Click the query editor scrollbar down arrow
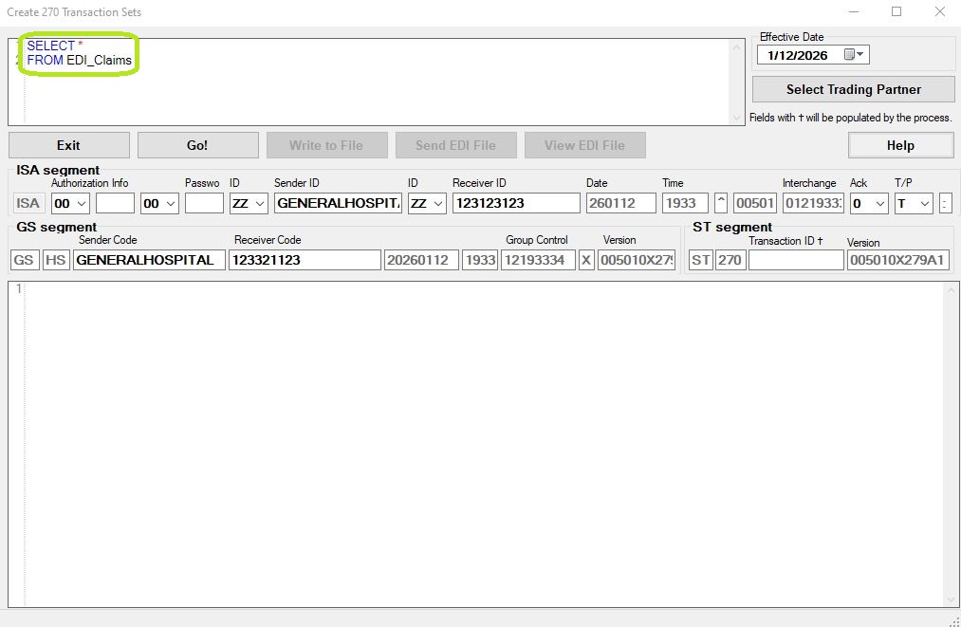Image resolution: width=961 pixels, height=627 pixels. (736, 118)
